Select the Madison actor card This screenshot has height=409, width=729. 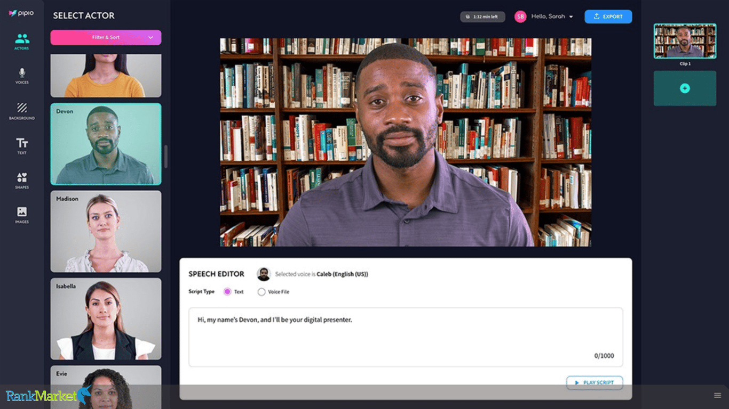click(106, 231)
